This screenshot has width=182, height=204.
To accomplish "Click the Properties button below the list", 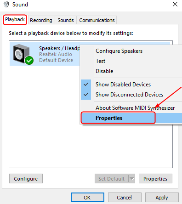I will [x=155, y=179].
